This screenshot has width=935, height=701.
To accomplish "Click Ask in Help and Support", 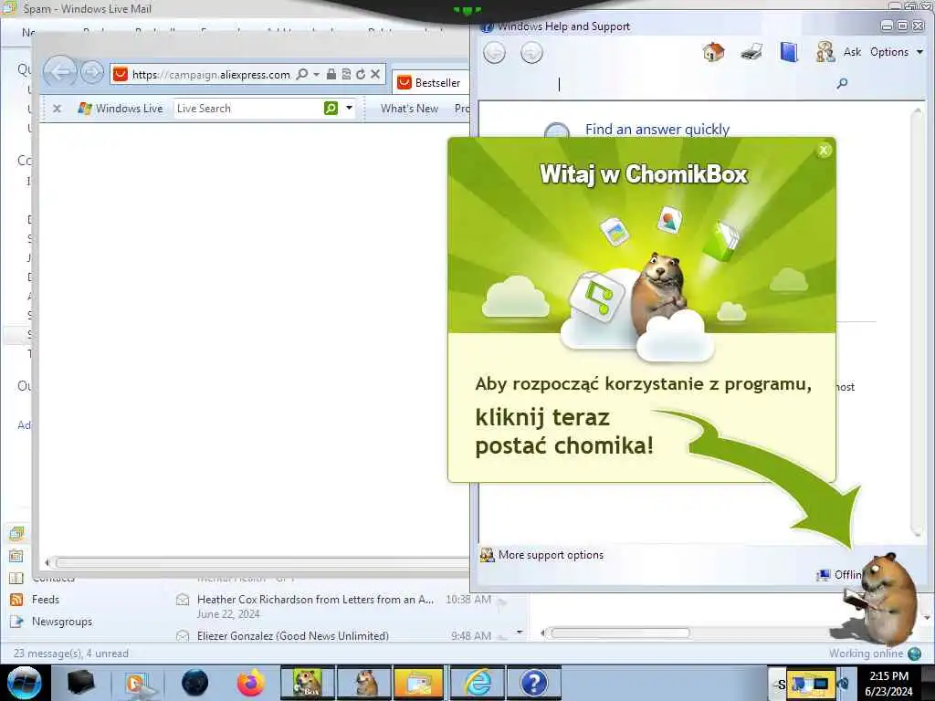I will 852,52.
